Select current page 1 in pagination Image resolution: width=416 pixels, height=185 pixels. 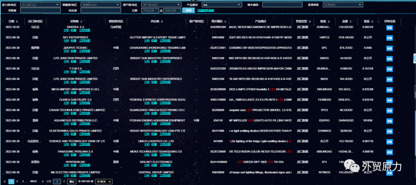click(x=12, y=182)
